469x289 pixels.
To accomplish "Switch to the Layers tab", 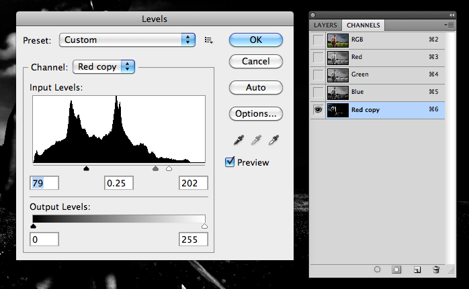I will 325,25.
